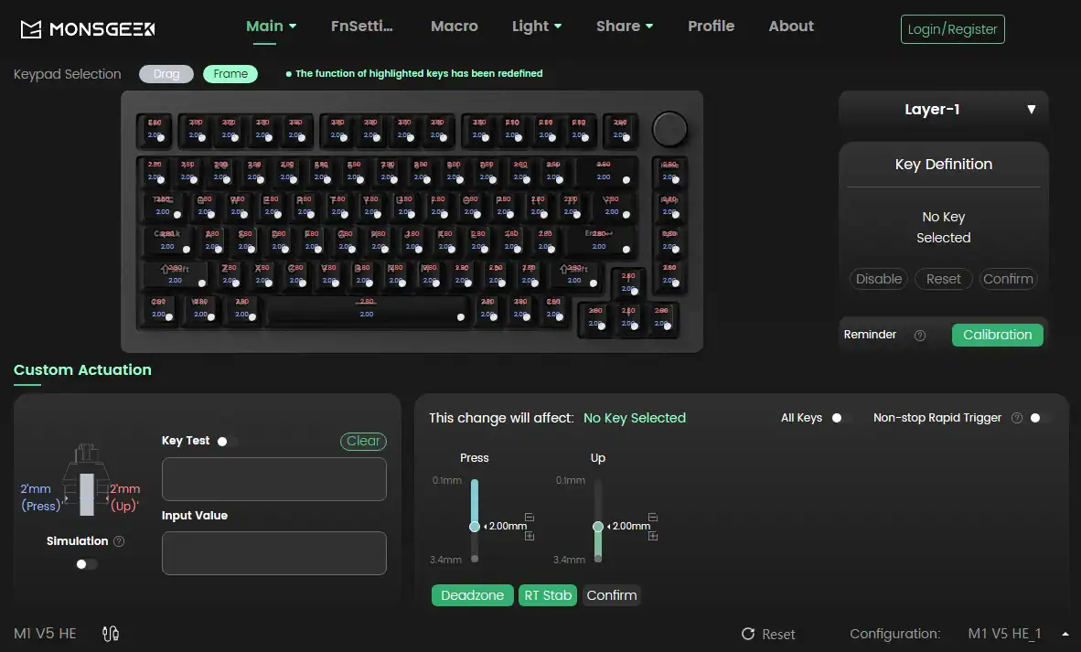Click the Simulation help question mark

[119, 541]
